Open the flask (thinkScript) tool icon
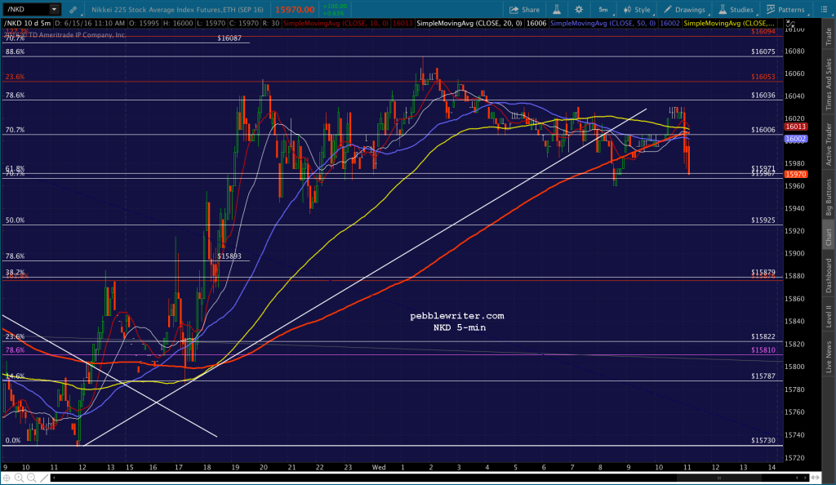Viewport: 836px width, 485px height. (x=557, y=10)
